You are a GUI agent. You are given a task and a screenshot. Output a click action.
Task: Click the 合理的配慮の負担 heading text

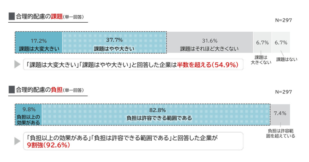pyautogui.click(x=39, y=90)
